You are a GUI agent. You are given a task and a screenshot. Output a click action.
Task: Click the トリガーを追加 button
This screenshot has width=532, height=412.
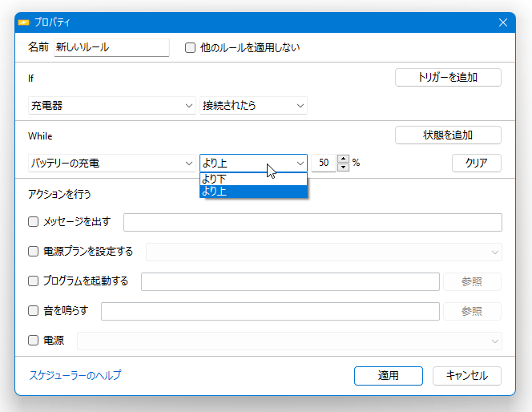coord(448,78)
